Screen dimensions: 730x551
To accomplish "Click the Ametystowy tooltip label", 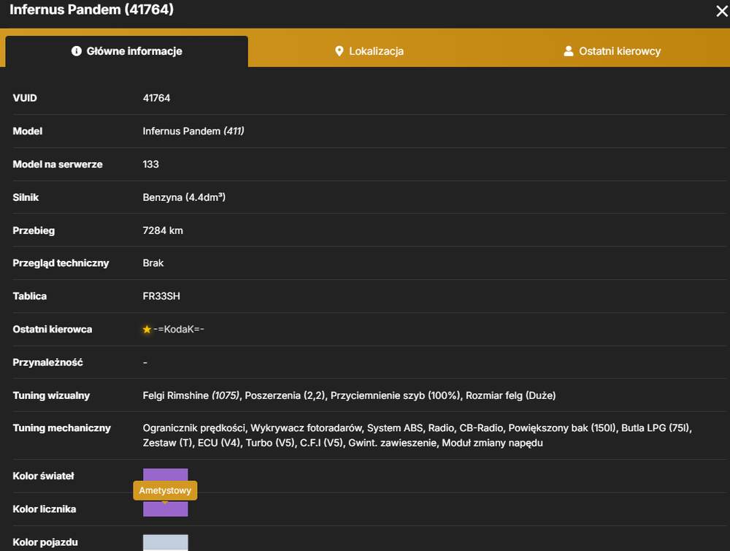I will pyautogui.click(x=165, y=490).
